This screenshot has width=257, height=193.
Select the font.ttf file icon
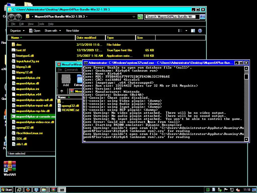coord(14,50)
